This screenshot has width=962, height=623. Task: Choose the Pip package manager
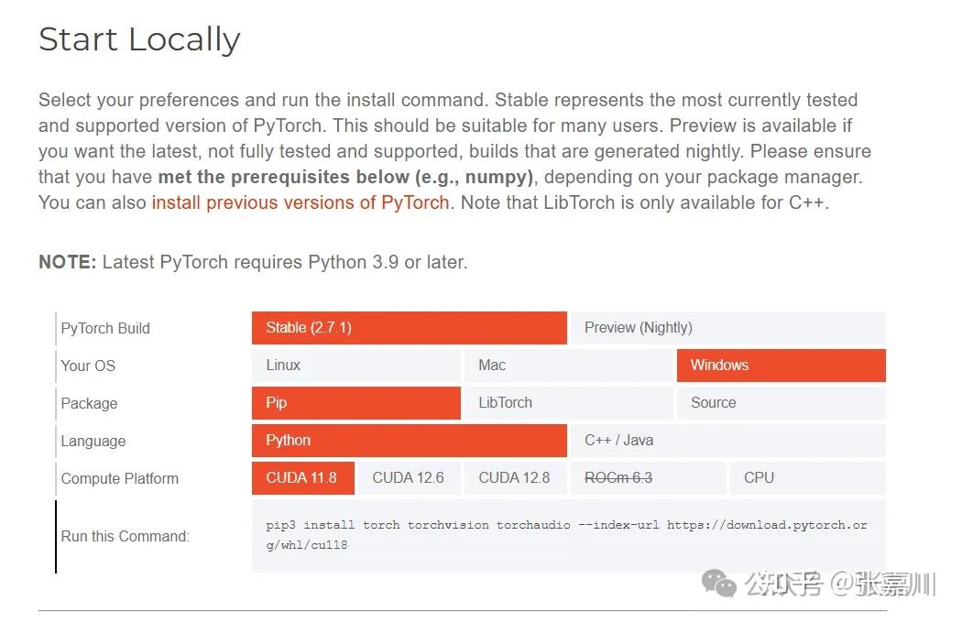coord(355,402)
